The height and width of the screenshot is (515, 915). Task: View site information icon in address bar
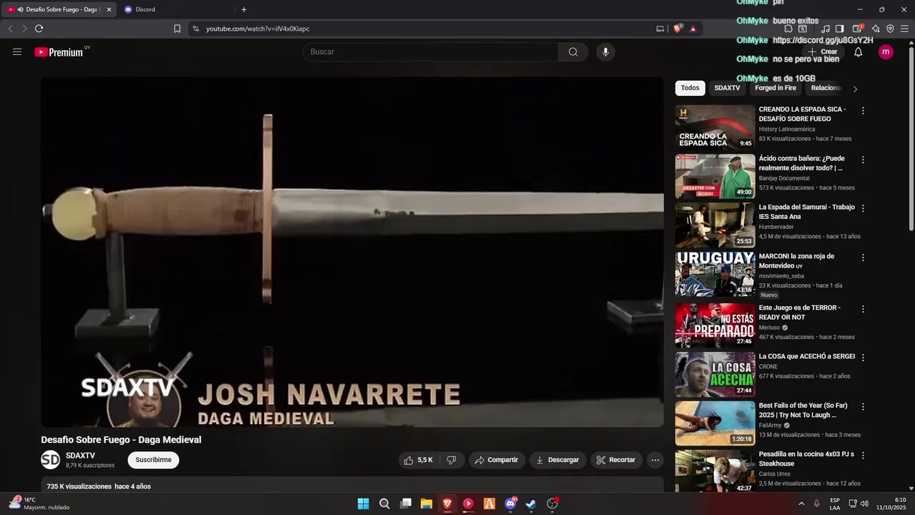pos(196,29)
